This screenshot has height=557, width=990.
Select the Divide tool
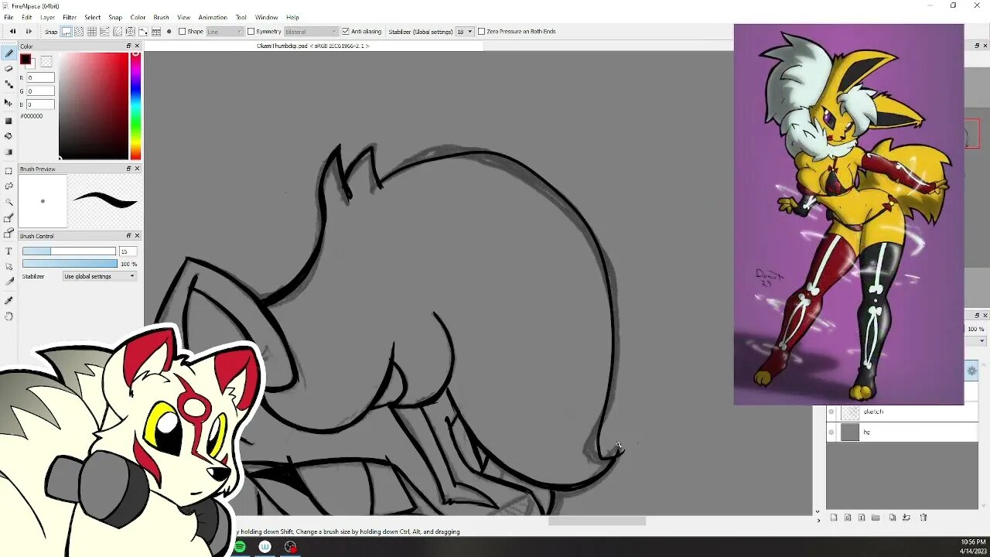(x=9, y=282)
